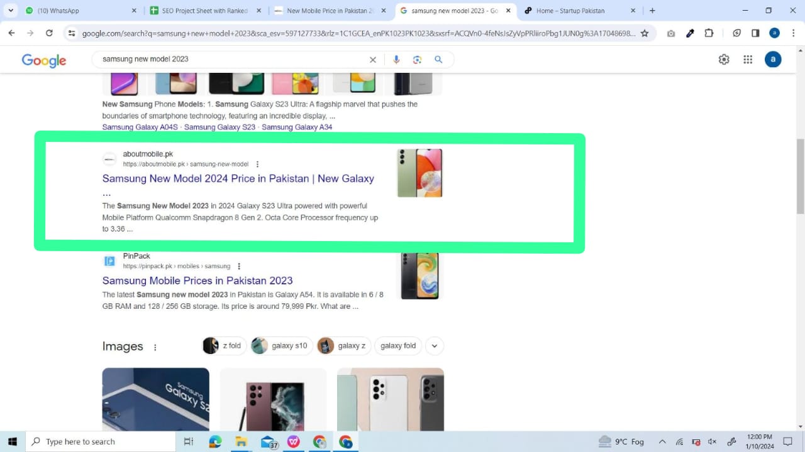Go back to the previous page
The width and height of the screenshot is (805, 452).
point(11,33)
